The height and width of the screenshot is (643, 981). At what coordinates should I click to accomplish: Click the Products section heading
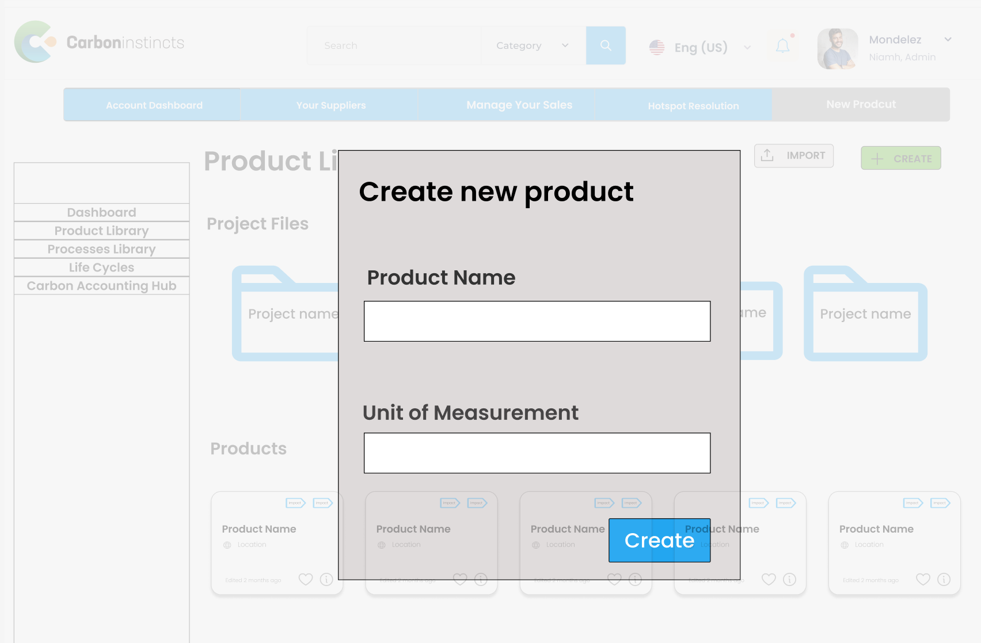248,449
